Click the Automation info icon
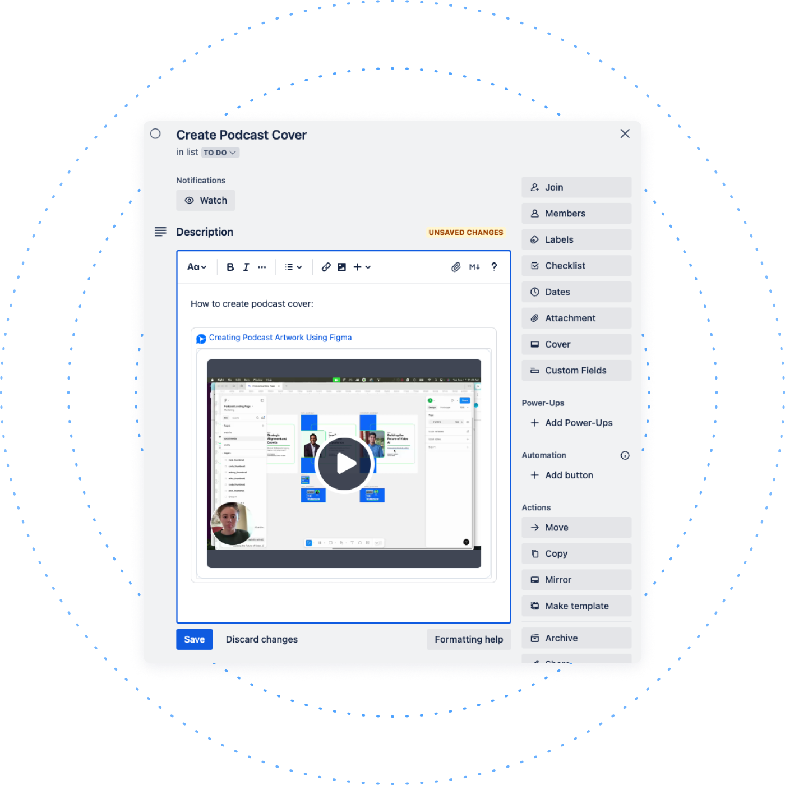The height and width of the screenshot is (785, 785). [625, 455]
